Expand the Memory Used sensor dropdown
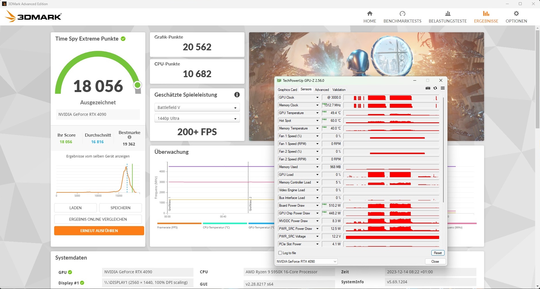Screen dimensions: 540x289 (317, 167)
